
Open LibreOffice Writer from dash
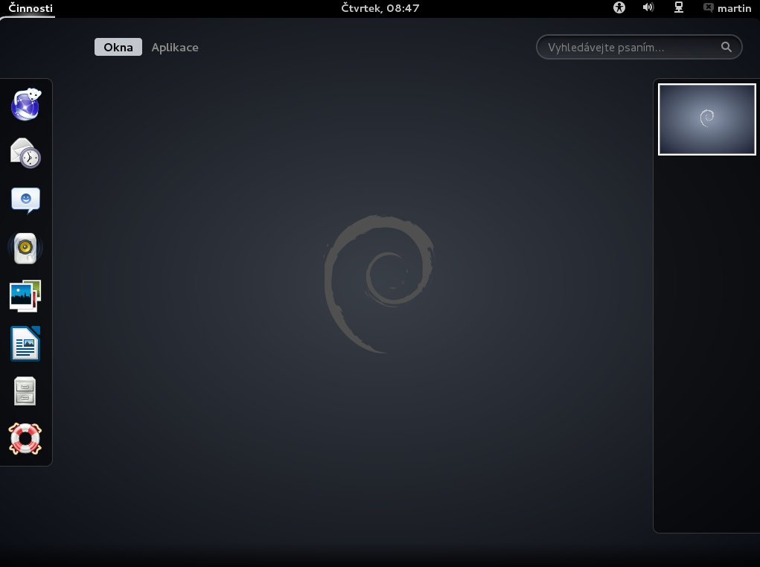(25, 344)
